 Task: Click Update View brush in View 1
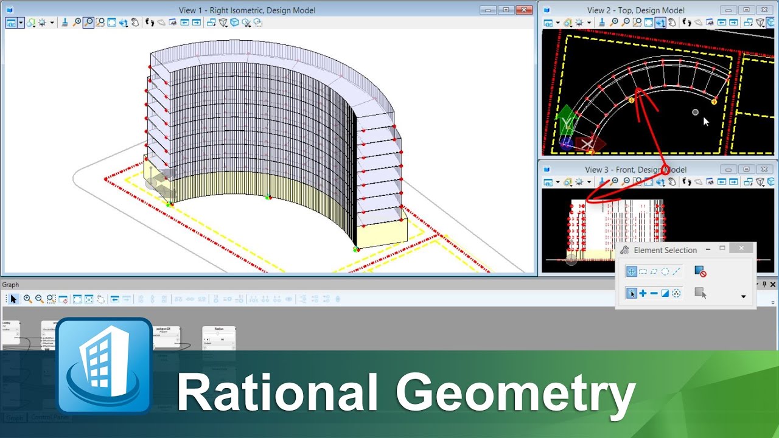pyautogui.click(x=65, y=23)
